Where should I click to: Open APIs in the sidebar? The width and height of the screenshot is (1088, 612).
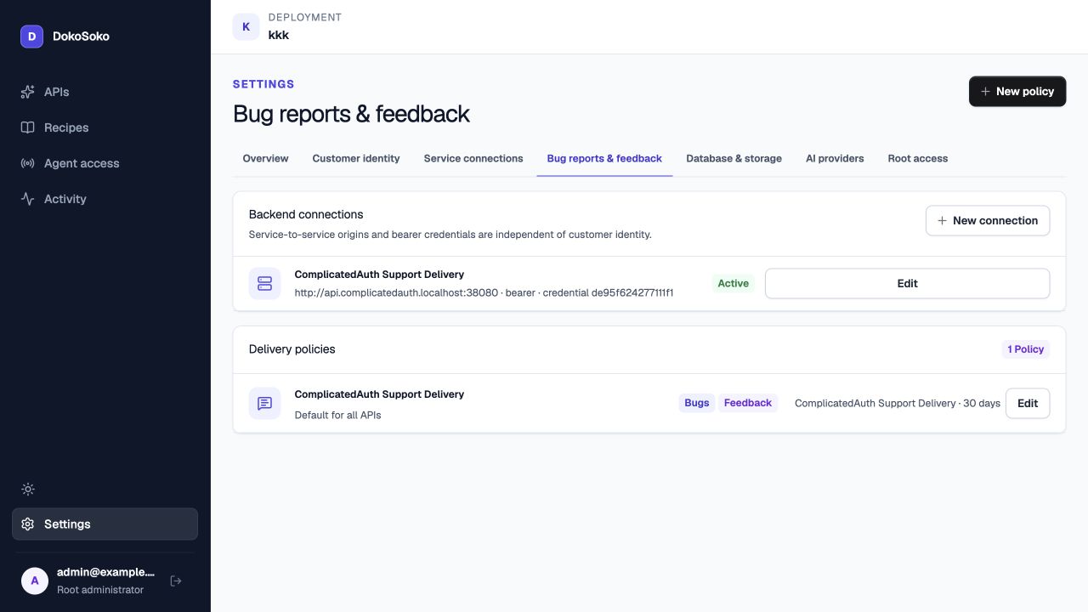point(105,92)
